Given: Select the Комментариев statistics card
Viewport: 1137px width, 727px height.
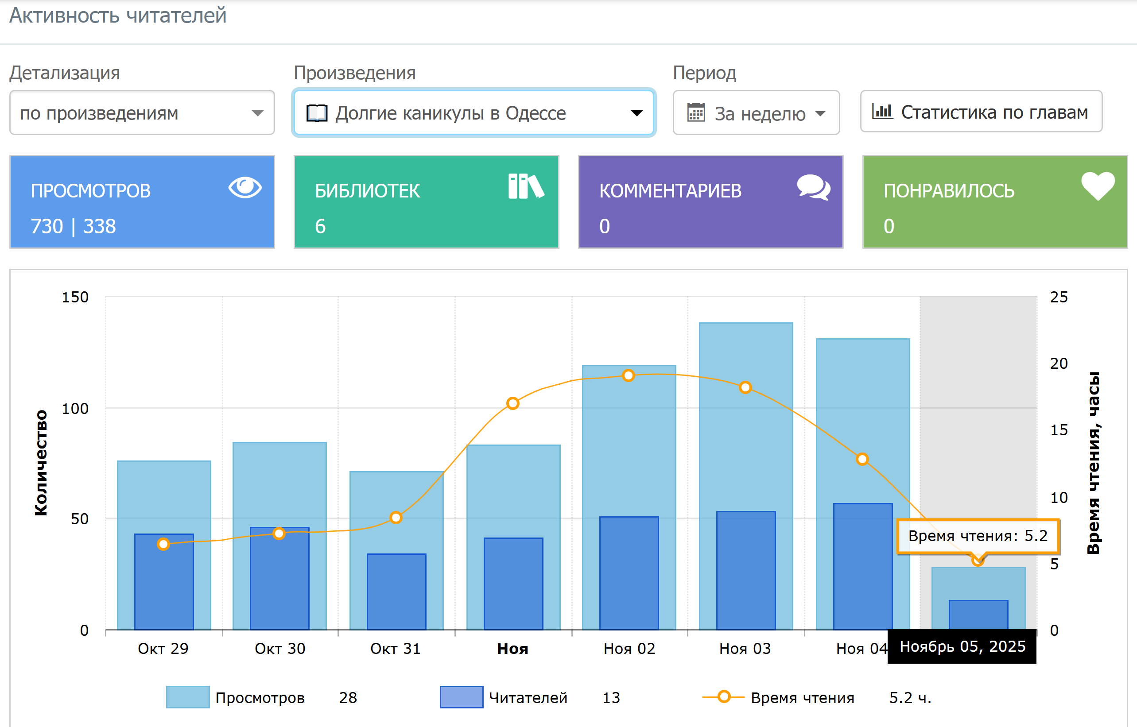Looking at the screenshot, I should [x=710, y=202].
